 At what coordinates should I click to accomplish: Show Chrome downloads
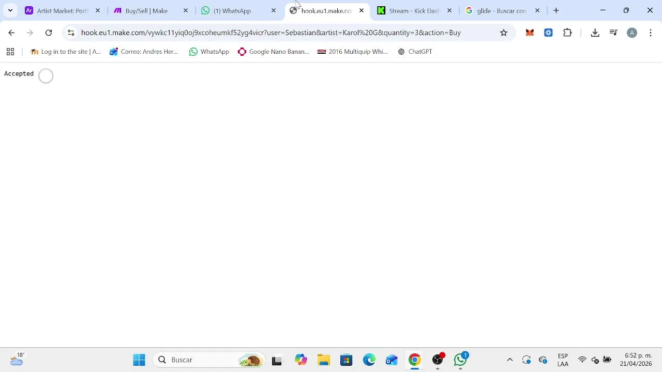click(x=595, y=33)
